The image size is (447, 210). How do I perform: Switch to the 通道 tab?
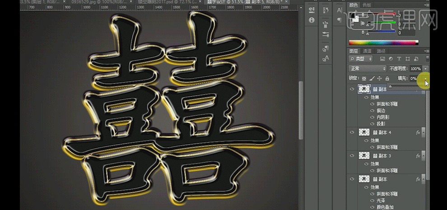[367, 51]
